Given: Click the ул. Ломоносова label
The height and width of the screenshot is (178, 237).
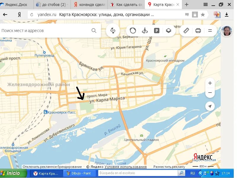Looking at the screenshot, I should click(x=39, y=136).
